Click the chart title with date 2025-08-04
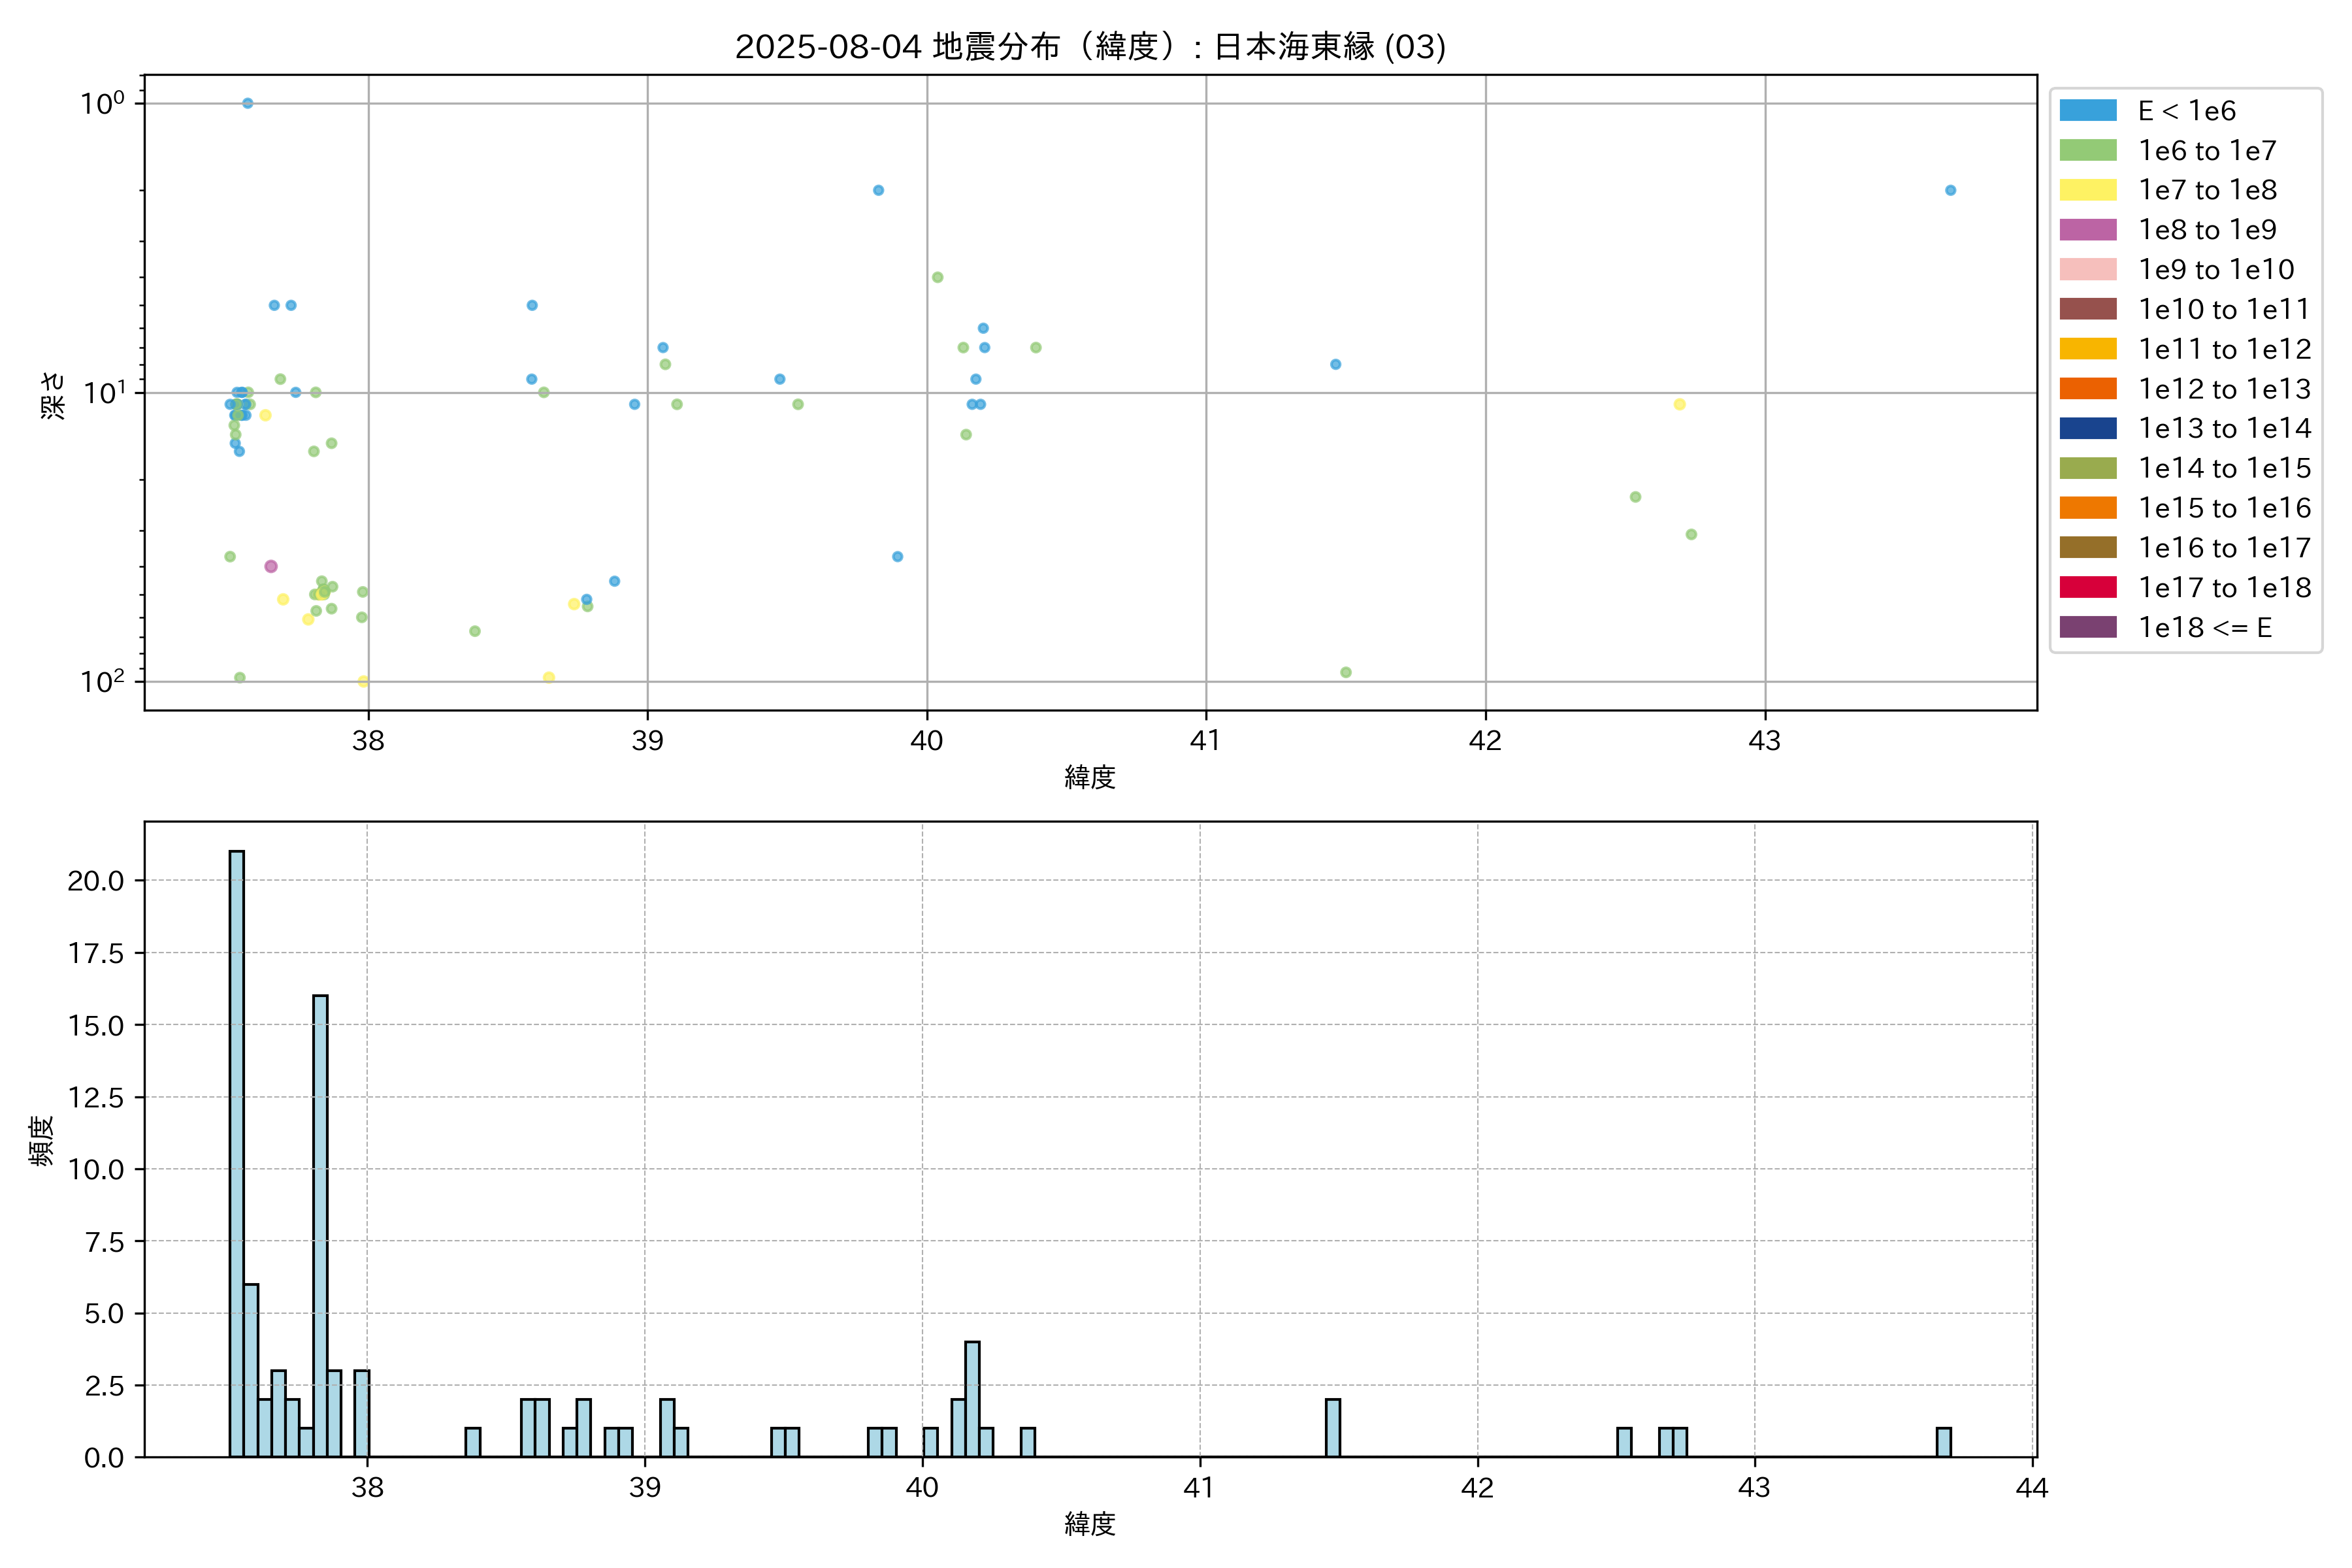The height and width of the screenshot is (1568, 2352). tap(1090, 47)
